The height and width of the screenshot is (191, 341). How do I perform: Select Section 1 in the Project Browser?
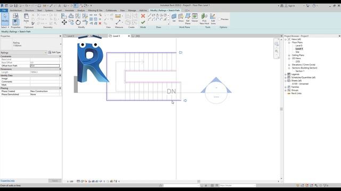click(300, 71)
